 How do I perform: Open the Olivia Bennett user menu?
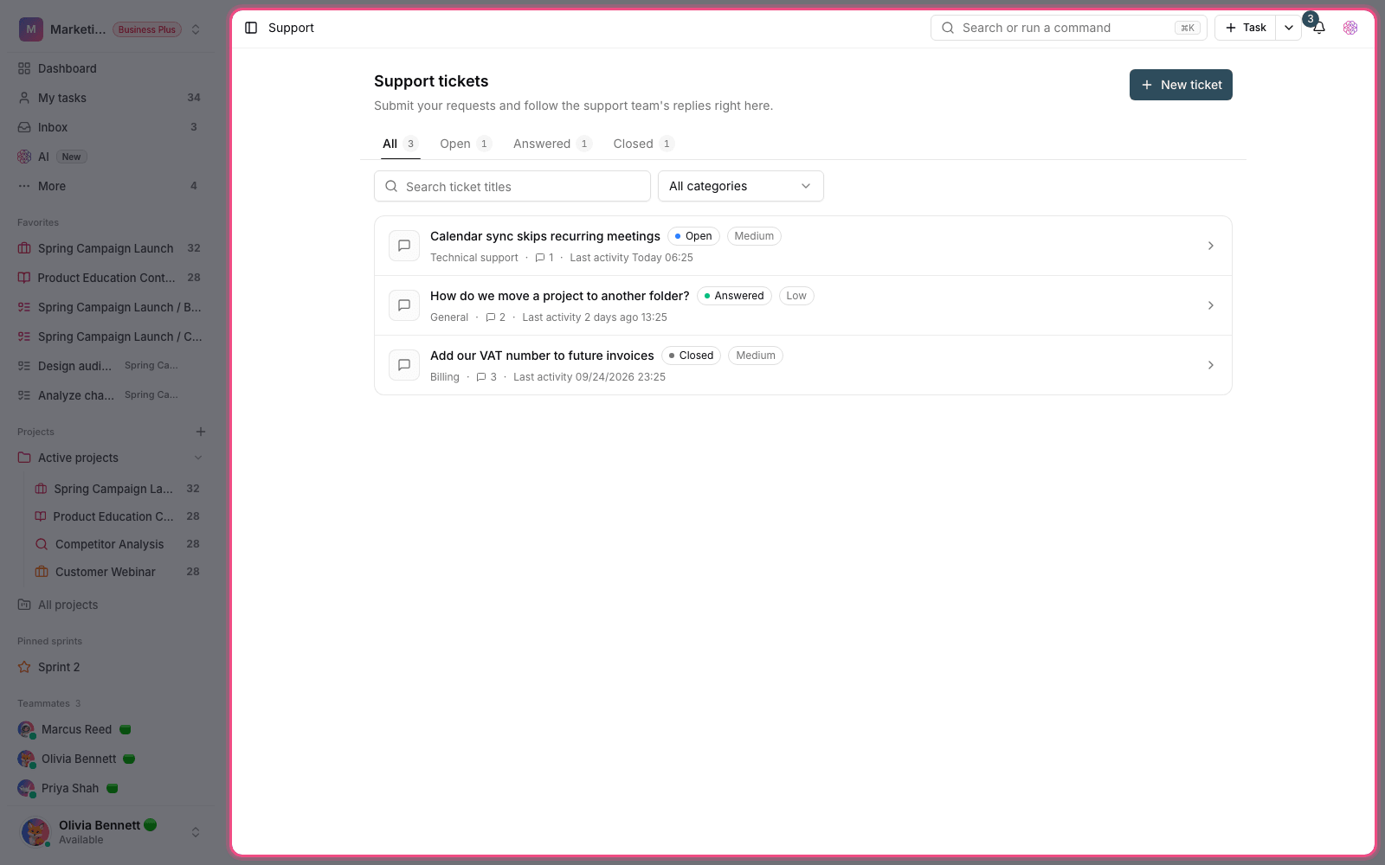(111, 832)
